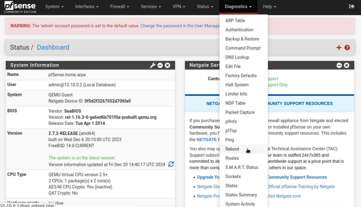Click the System Information wrench icon
The image size is (361, 207).
(x=153, y=65)
